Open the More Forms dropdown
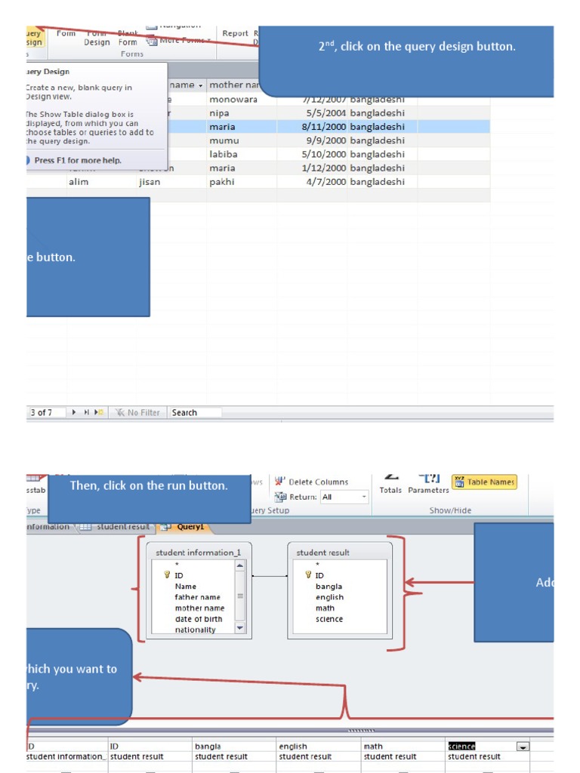The width and height of the screenshot is (580, 773). (179, 41)
